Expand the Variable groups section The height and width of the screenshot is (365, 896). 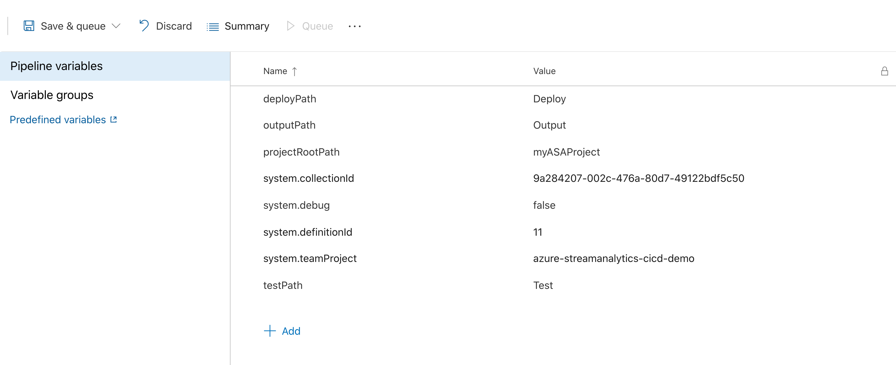tap(53, 95)
